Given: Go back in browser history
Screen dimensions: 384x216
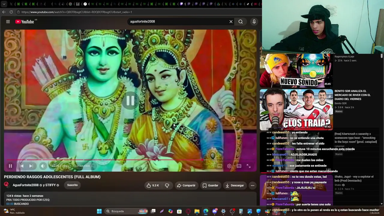Looking at the screenshot, I should click(4, 12).
